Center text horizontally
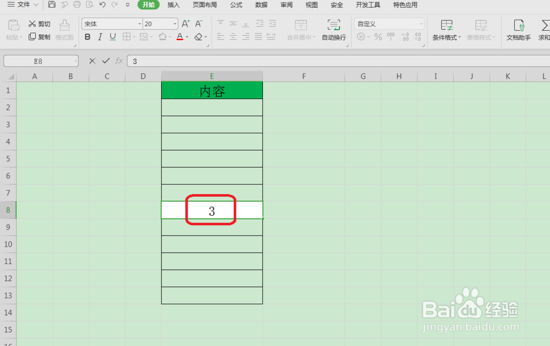 233,36
